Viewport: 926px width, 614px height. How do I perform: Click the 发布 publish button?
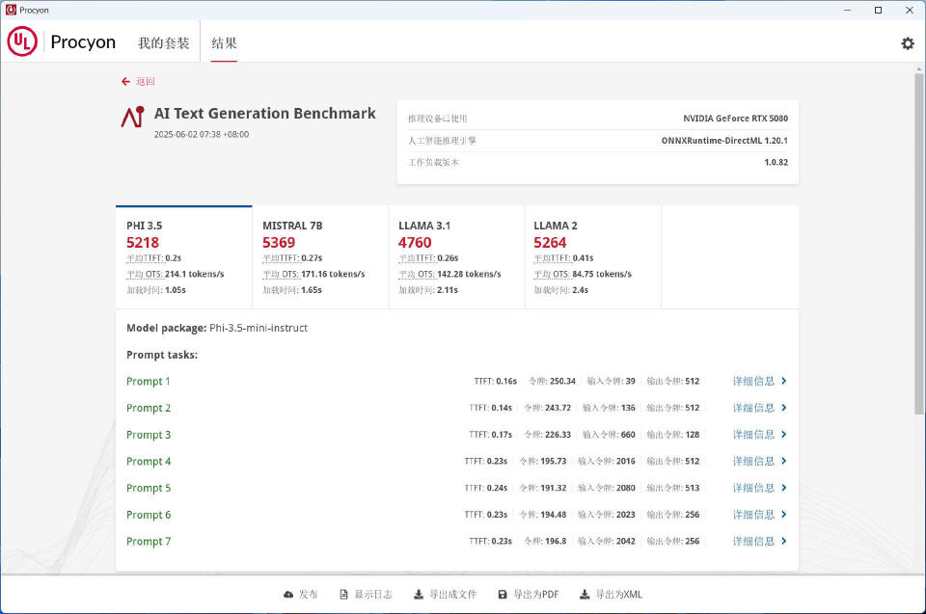[x=301, y=595]
